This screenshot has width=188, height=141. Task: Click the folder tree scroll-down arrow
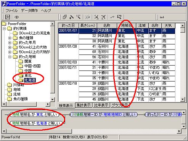click(x=52, y=99)
